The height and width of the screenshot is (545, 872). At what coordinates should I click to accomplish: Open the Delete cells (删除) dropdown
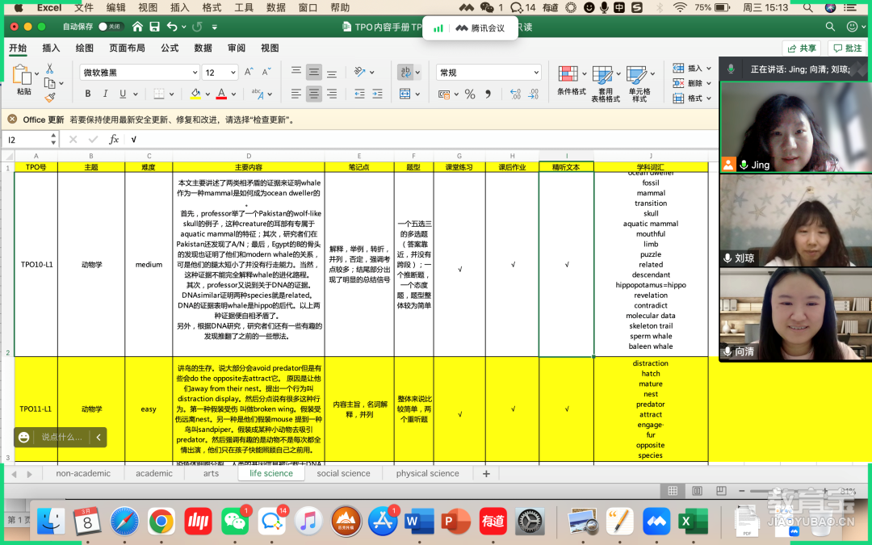point(692,83)
